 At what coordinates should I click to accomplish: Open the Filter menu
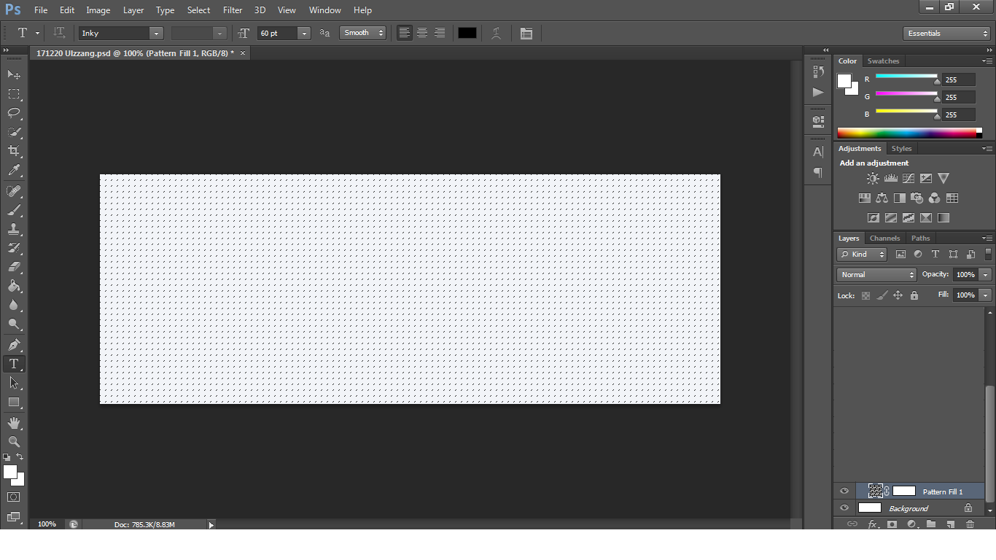(x=233, y=10)
